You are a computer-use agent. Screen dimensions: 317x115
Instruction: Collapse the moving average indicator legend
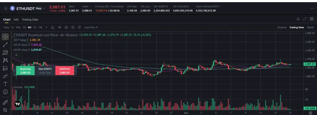pos(16,55)
